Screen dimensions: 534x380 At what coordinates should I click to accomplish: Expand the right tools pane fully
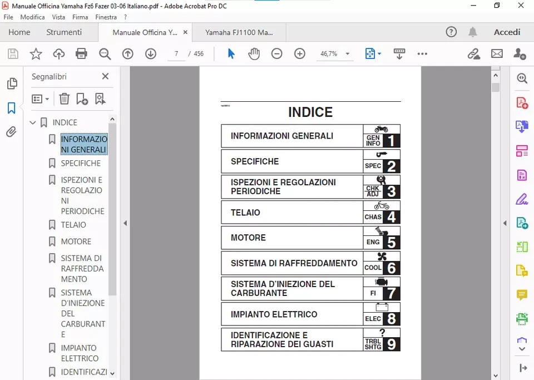[523, 368]
